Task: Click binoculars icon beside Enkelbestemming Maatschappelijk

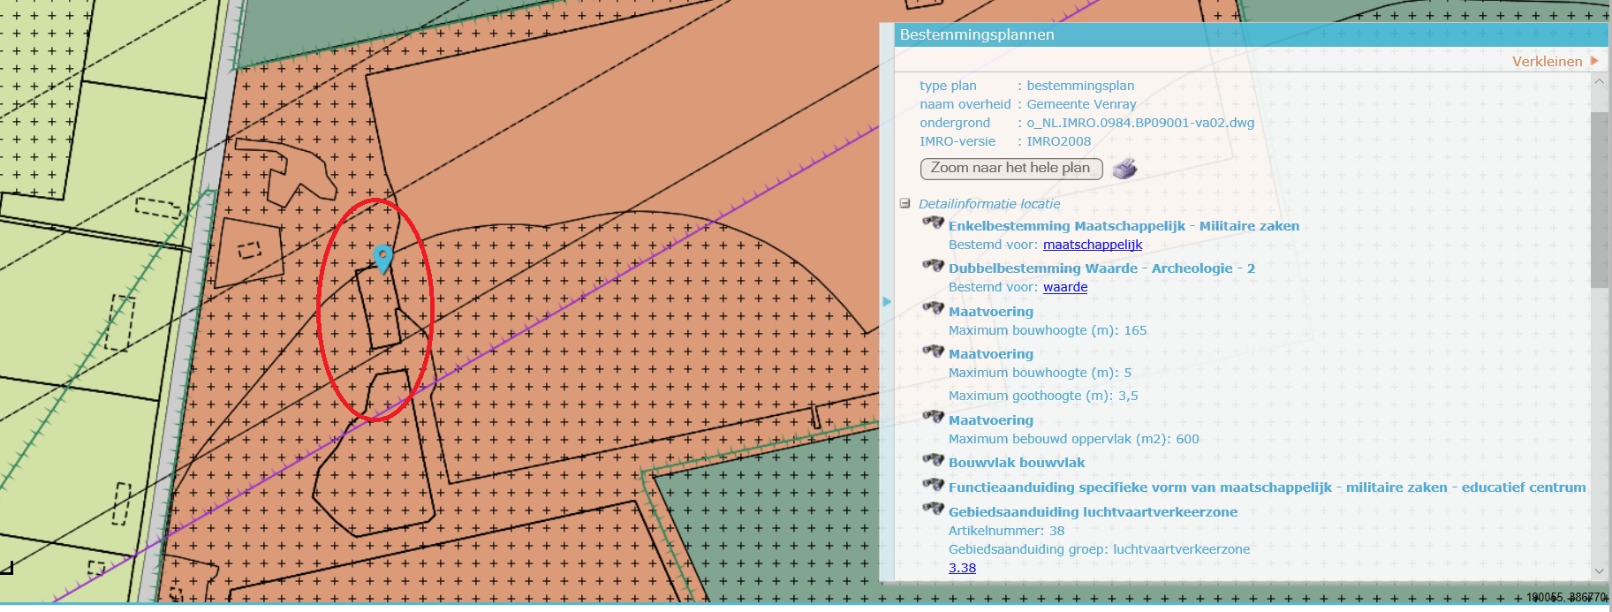Action: coord(933,223)
